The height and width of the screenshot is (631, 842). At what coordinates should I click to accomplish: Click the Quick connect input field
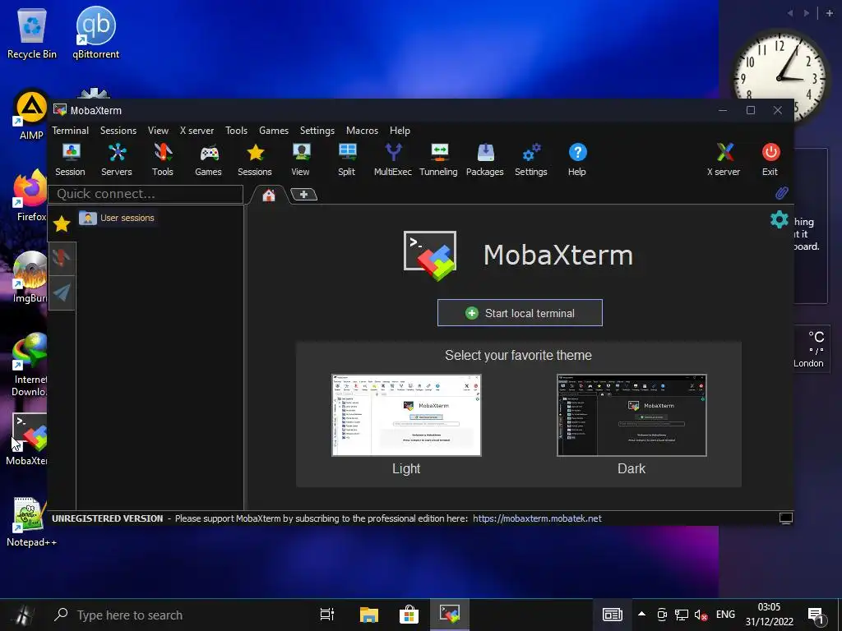click(x=146, y=194)
